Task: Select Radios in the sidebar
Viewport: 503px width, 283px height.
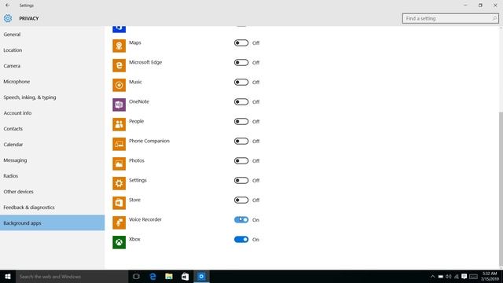Action: (52, 176)
